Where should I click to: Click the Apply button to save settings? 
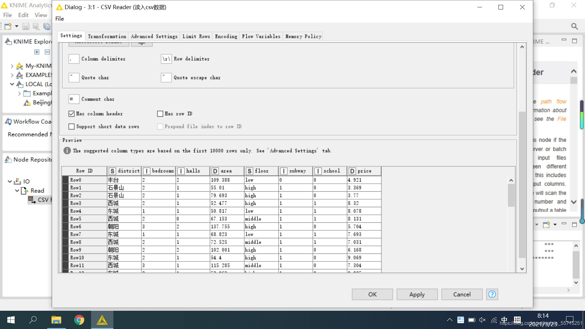point(417,294)
